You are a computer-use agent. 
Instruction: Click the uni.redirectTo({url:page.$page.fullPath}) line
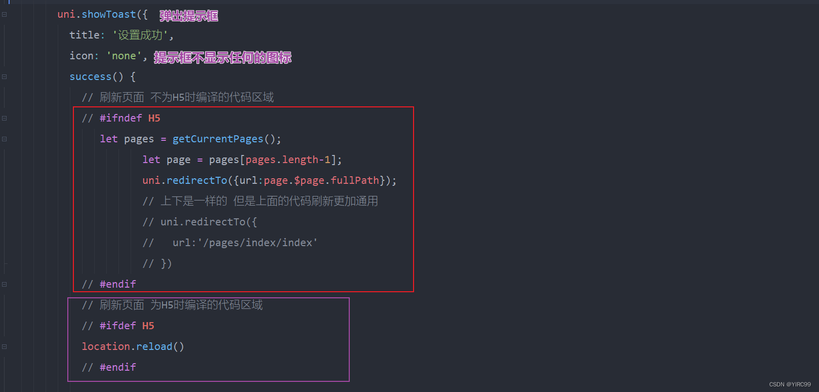269,180
